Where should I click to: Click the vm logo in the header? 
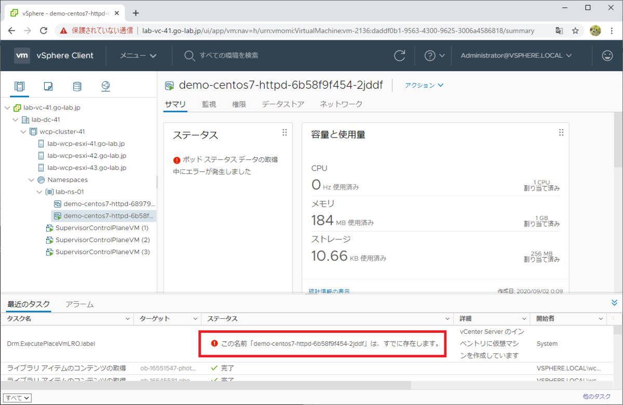click(x=22, y=56)
